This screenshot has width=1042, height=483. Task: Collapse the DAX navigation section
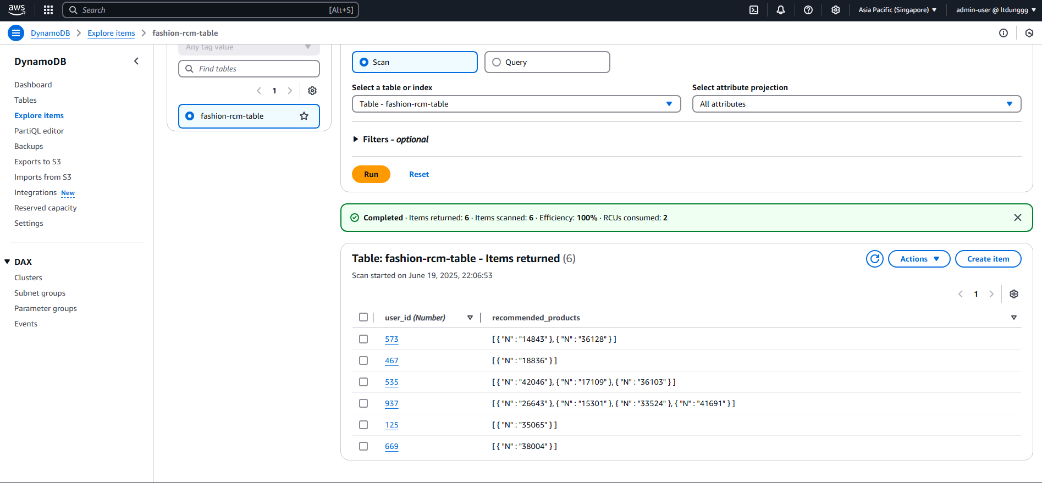[x=7, y=262]
